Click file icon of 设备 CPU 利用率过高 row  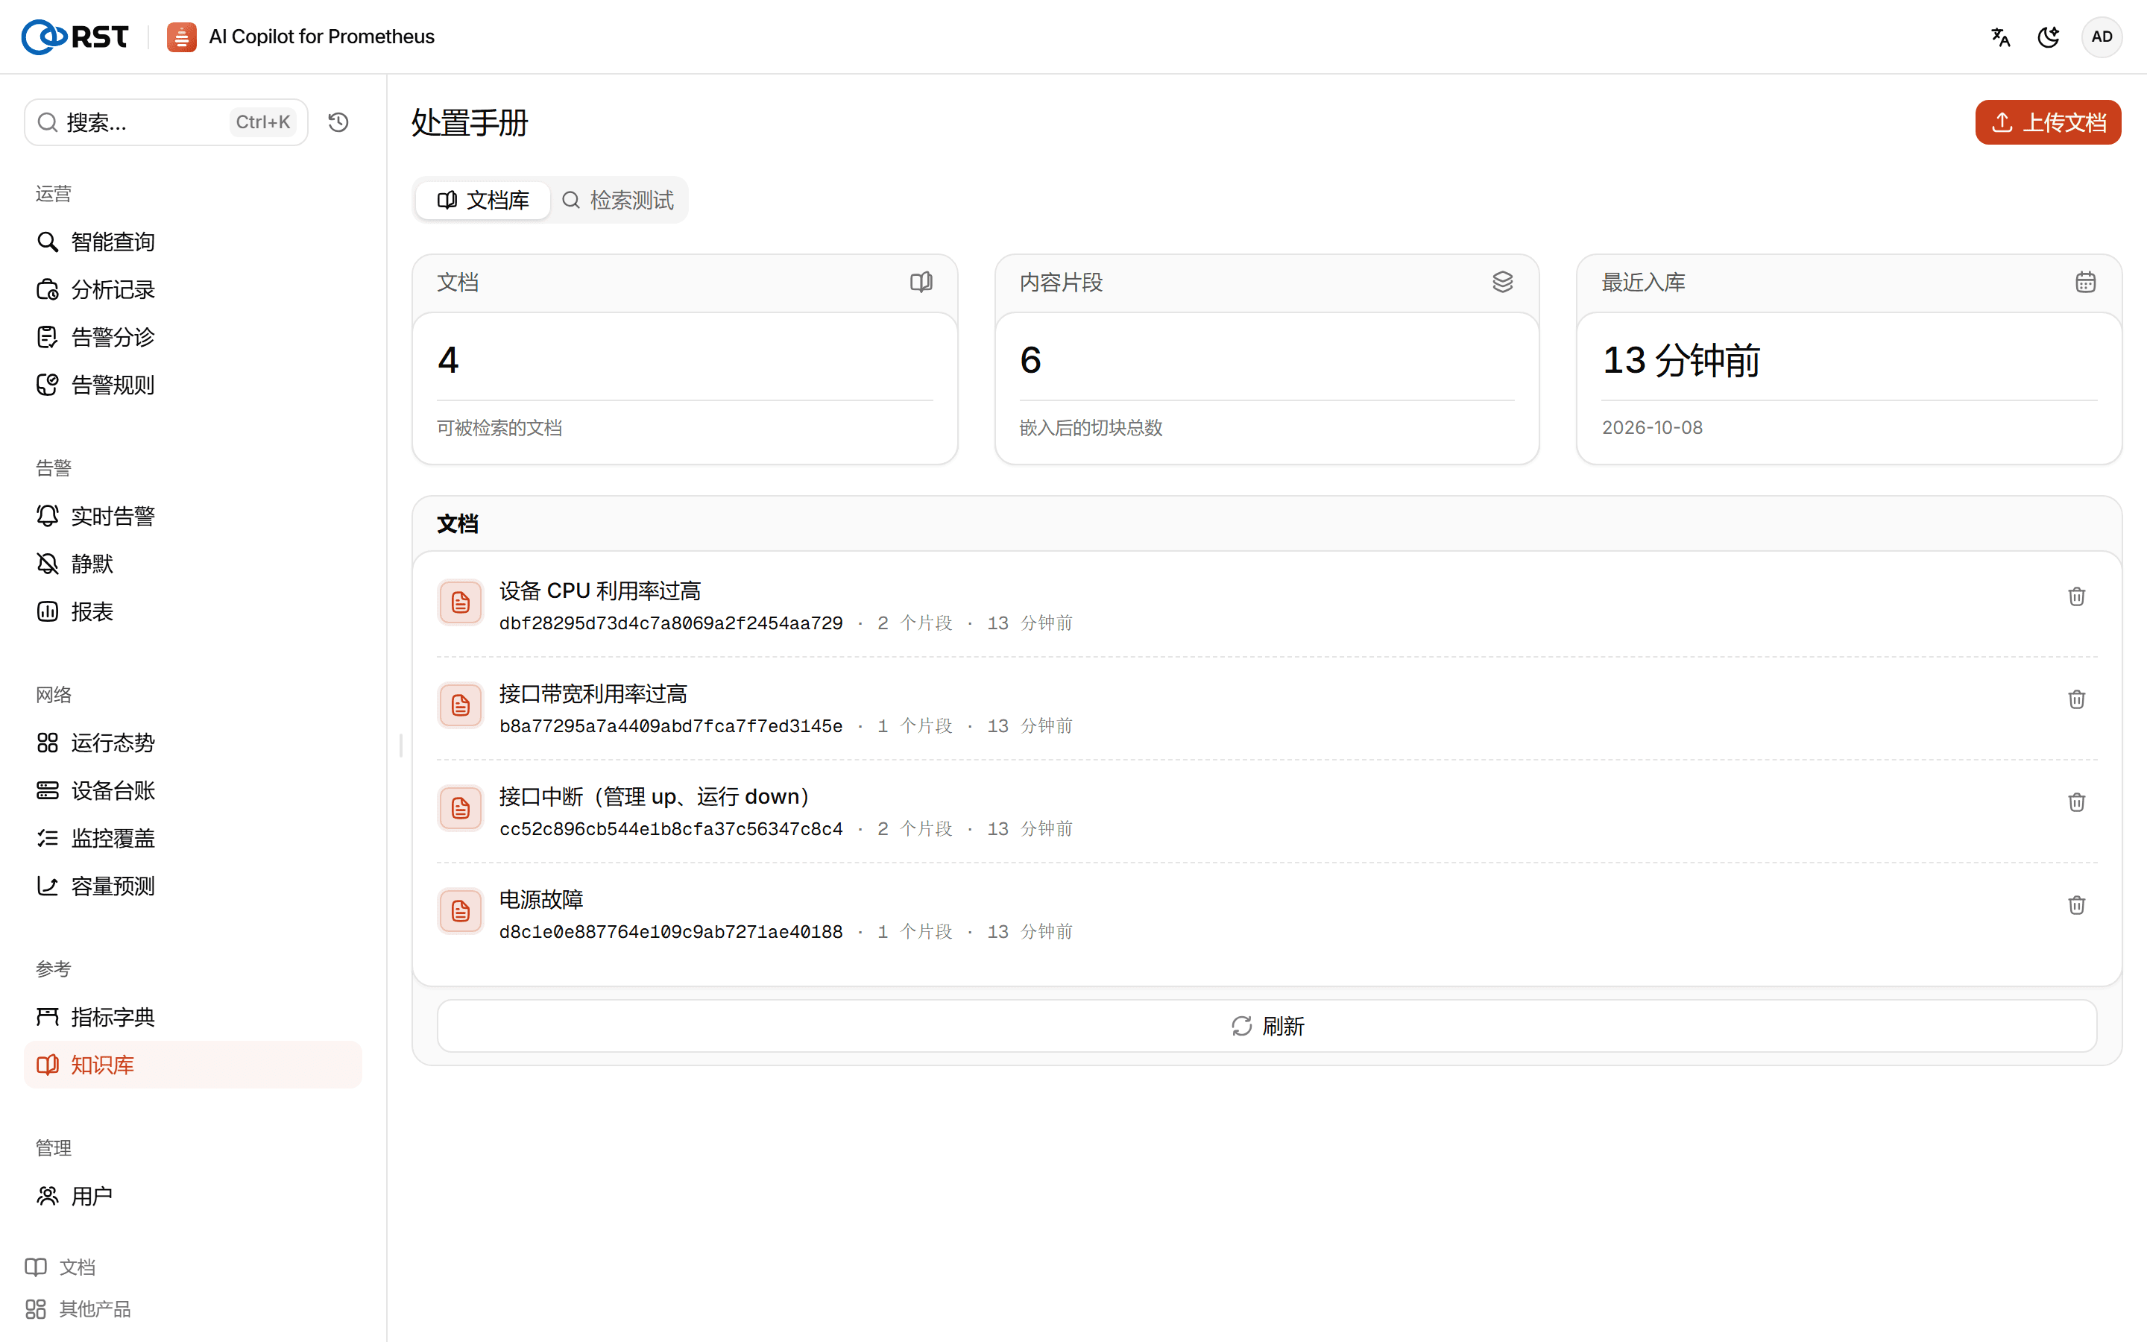pyautogui.click(x=461, y=604)
